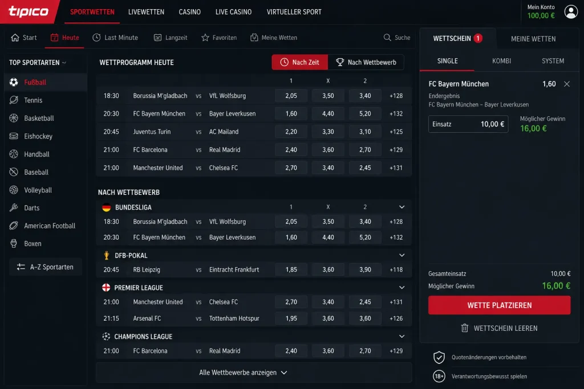Choose the Boxen glove icon

point(14,244)
